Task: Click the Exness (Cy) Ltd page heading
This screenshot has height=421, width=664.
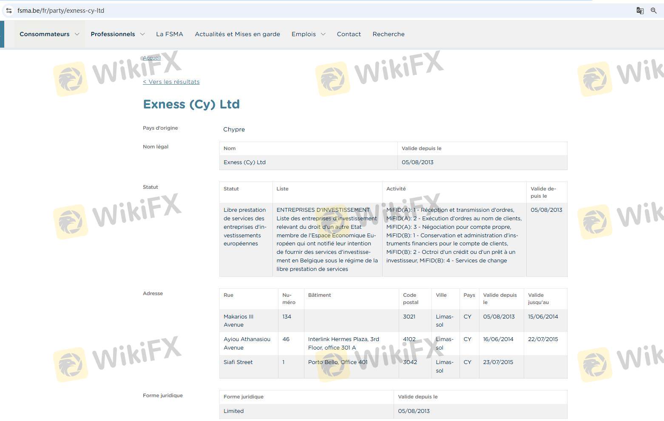Action: point(191,104)
